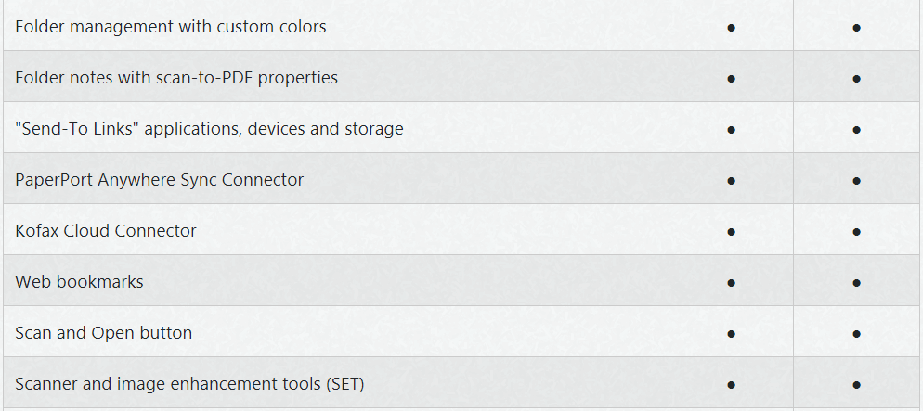Screen dimensions: 923x411
Task: Click first-column bullet for Folder notes row
Action: 731,79
